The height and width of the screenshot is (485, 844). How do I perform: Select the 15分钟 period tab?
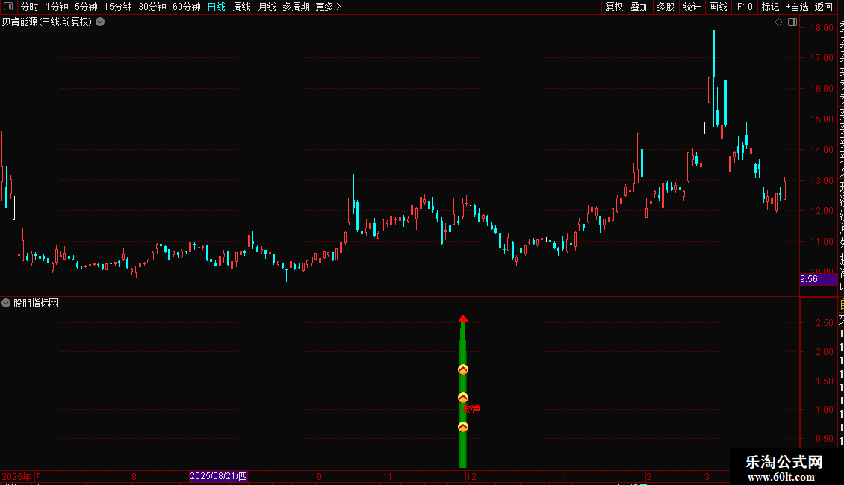118,7
